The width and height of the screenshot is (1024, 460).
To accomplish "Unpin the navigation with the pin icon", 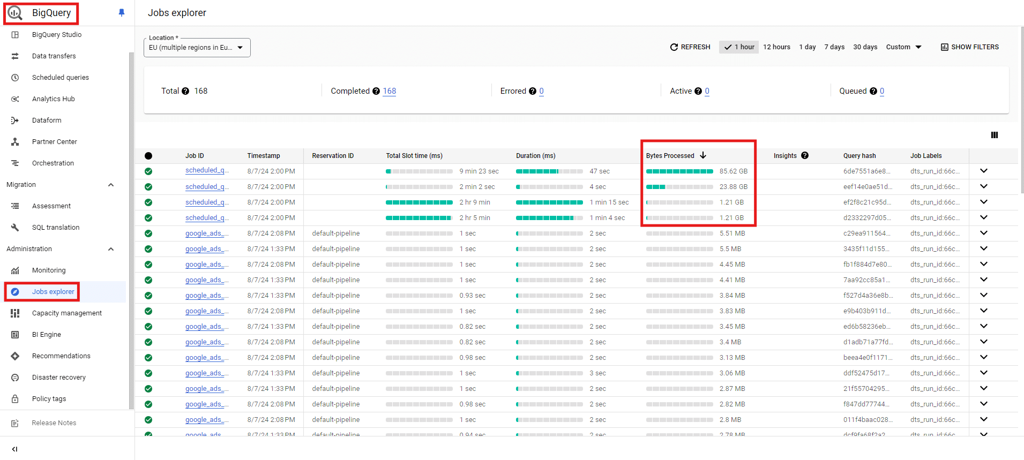I will click(x=122, y=13).
